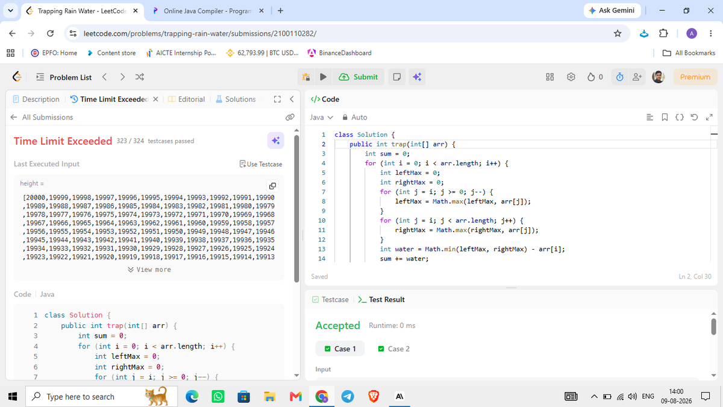This screenshot has width=723, height=407.
Task: Select Case 2 in test results
Action: (394, 349)
